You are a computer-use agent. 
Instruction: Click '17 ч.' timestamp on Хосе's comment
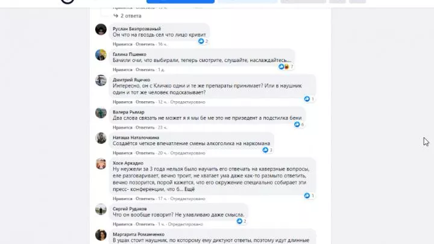click(163, 199)
